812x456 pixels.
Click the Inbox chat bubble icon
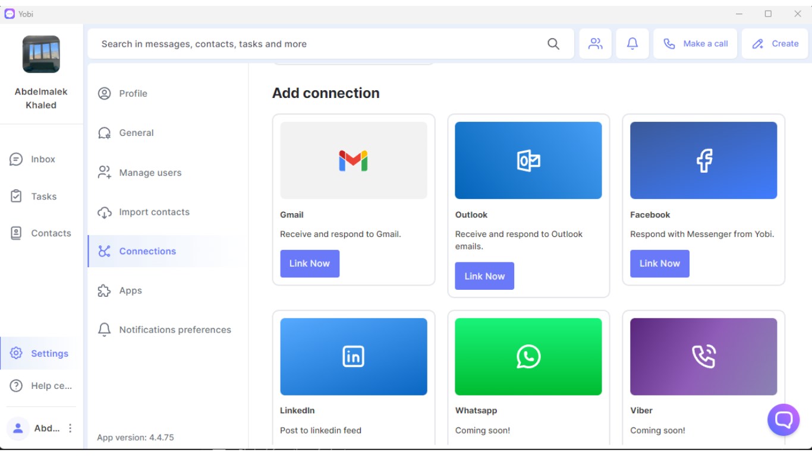(x=16, y=159)
